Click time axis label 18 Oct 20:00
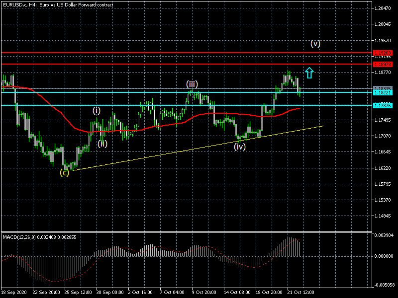Image resolution: width=398 pixels, height=298 pixels. (x=269, y=292)
